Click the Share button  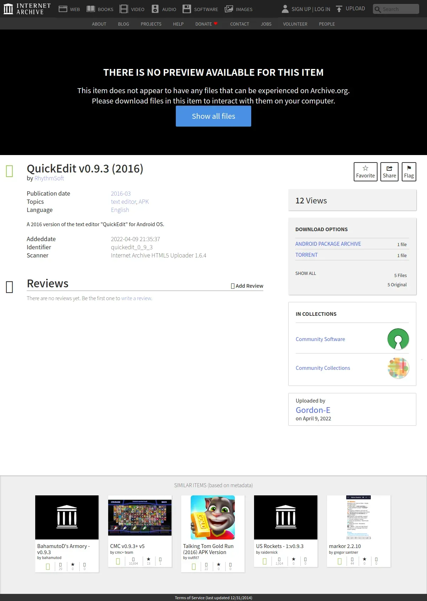(x=389, y=172)
